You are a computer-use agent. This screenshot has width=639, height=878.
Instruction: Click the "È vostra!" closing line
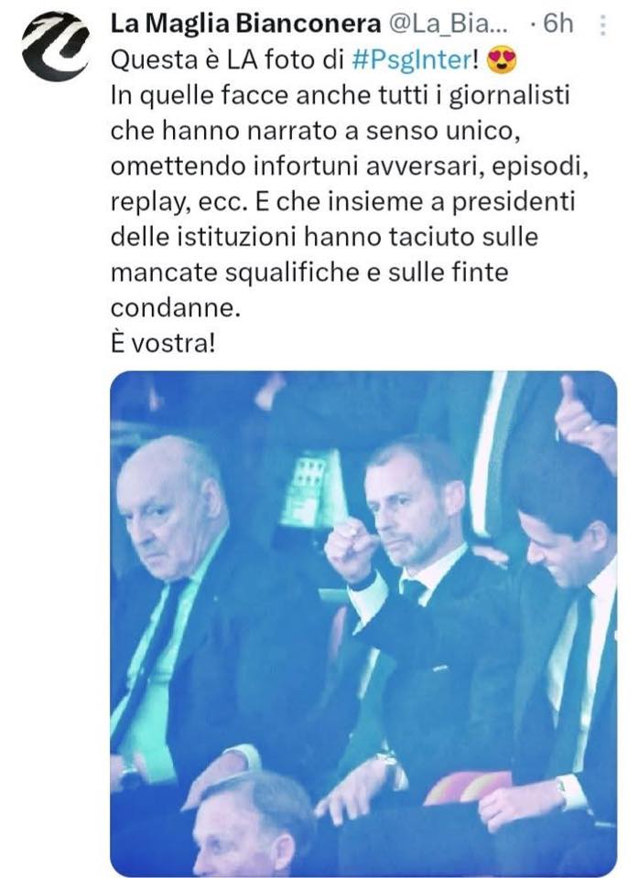coord(163,343)
